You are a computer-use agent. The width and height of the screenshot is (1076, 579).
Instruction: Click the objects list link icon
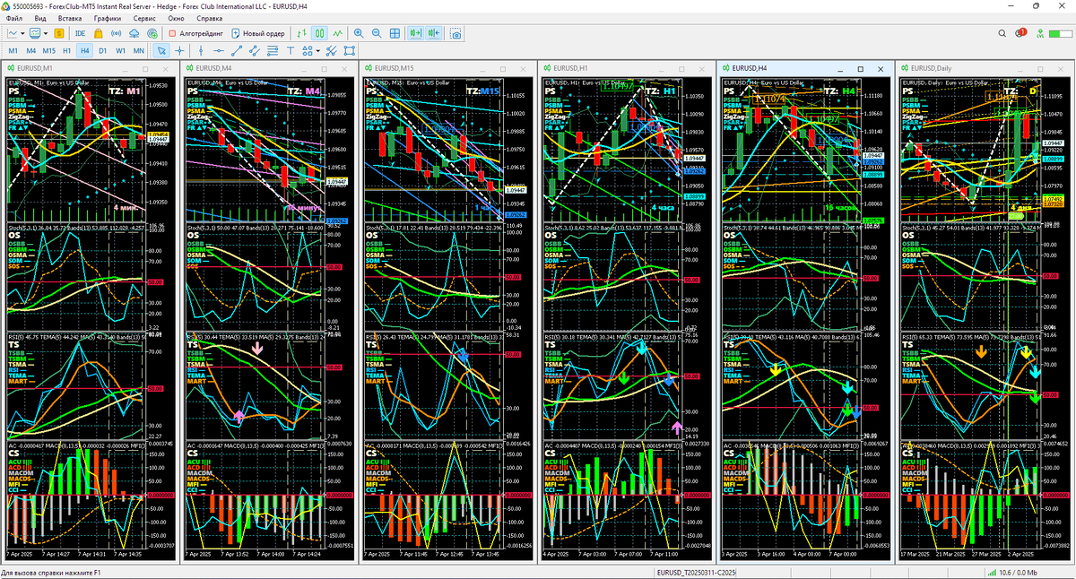coord(332,51)
